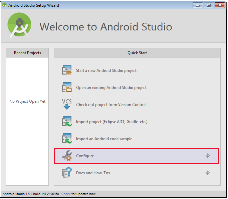
Task: Click the Check for updates link
Action: (66, 194)
